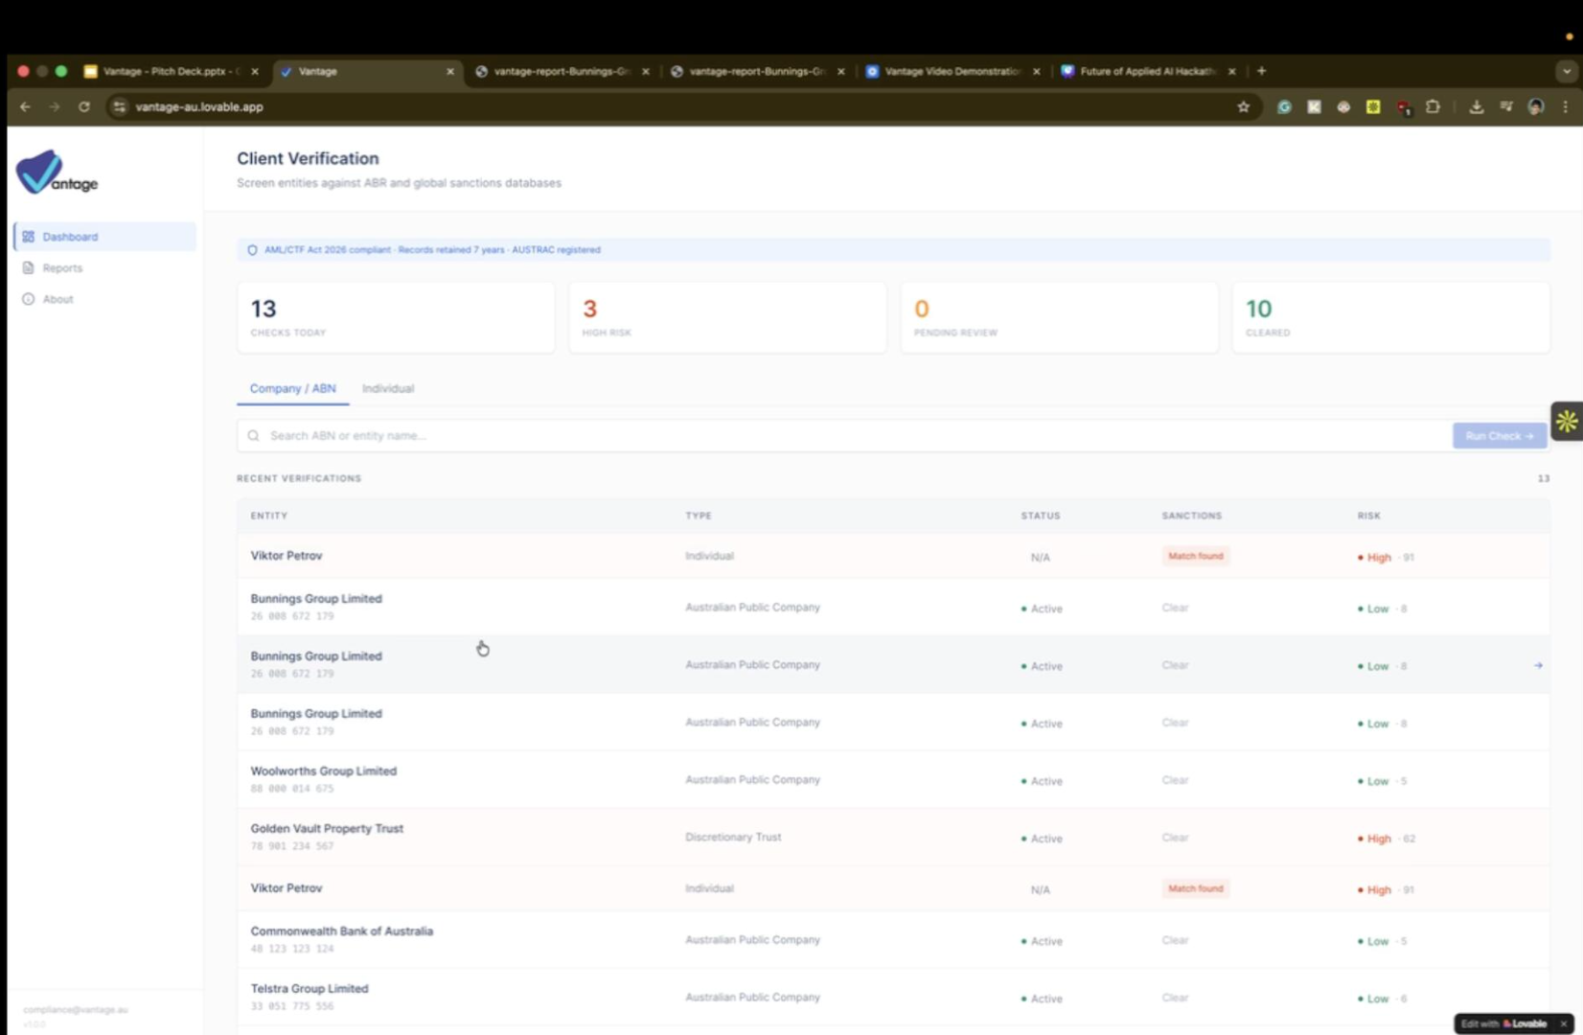Click the site info icon in address bar
1583x1035 pixels.
coord(119,107)
